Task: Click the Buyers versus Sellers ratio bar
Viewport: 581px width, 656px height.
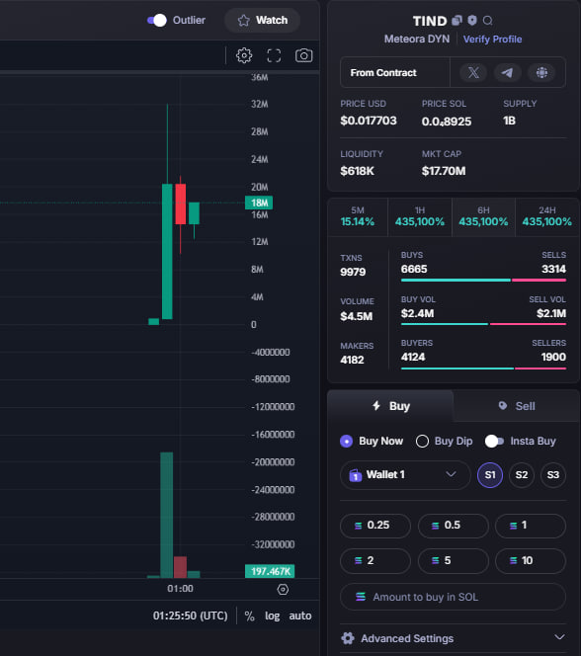Action: pos(483,369)
